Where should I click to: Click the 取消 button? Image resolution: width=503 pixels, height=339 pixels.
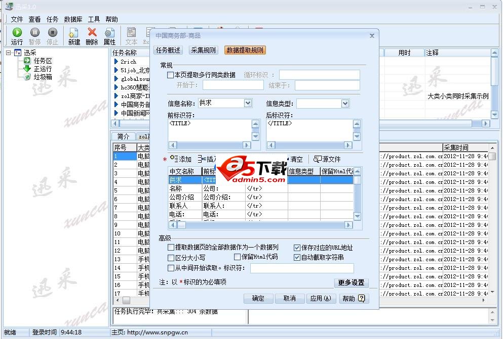click(x=289, y=299)
